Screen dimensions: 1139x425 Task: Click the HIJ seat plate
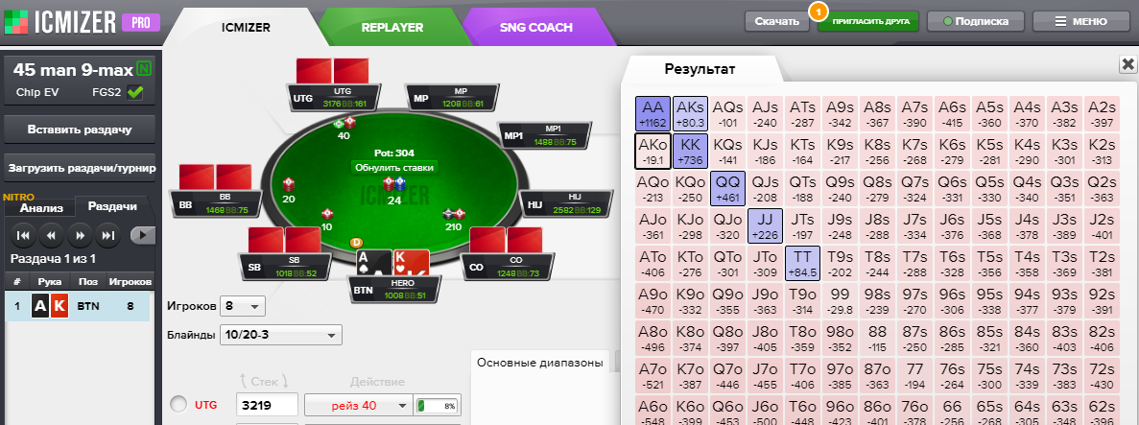[x=564, y=203]
